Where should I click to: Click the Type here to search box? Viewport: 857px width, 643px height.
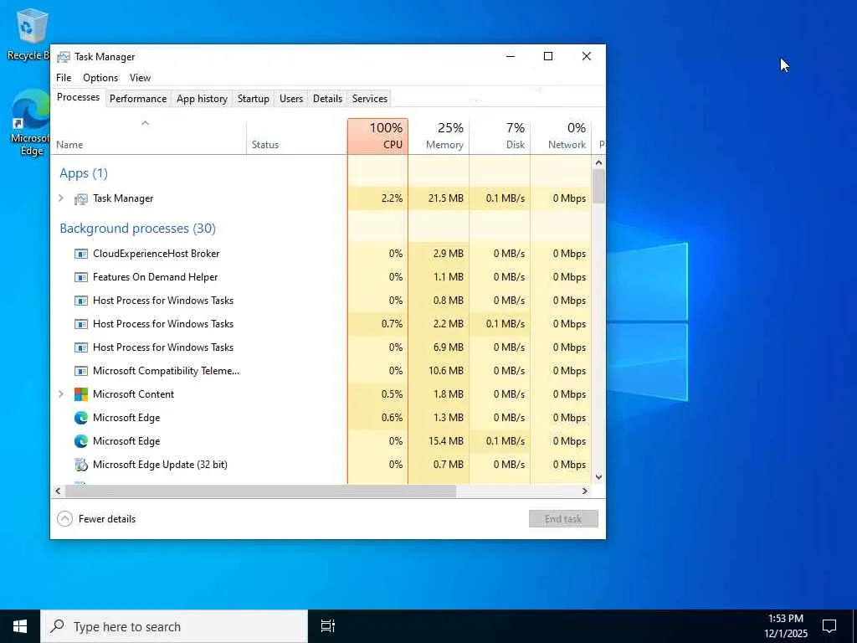[174, 626]
